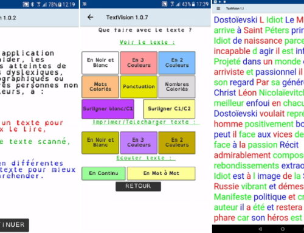Tap Android back triangle in navigation bar
Viewport: 304px width, 233px height.
click(260, 229)
